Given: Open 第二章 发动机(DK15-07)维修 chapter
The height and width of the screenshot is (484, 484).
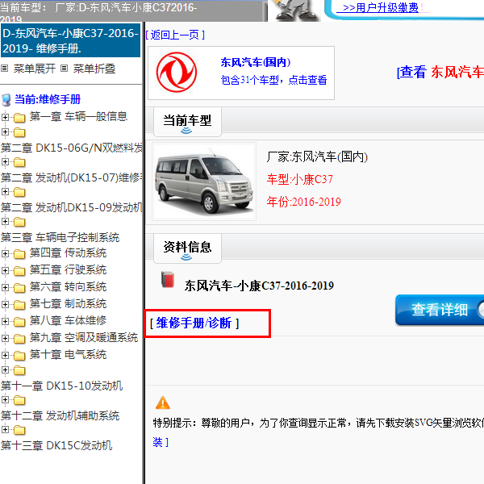Looking at the screenshot, I should point(72,177).
